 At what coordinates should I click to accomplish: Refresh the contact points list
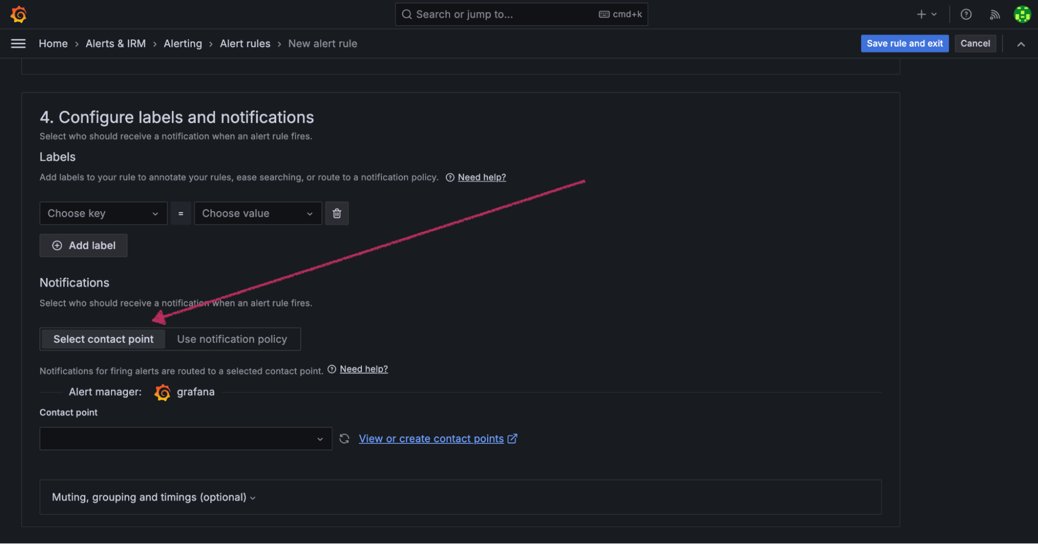(344, 438)
